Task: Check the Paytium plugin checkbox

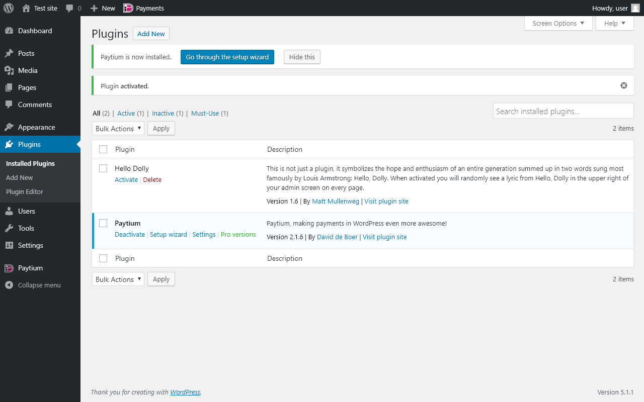Action: click(103, 223)
